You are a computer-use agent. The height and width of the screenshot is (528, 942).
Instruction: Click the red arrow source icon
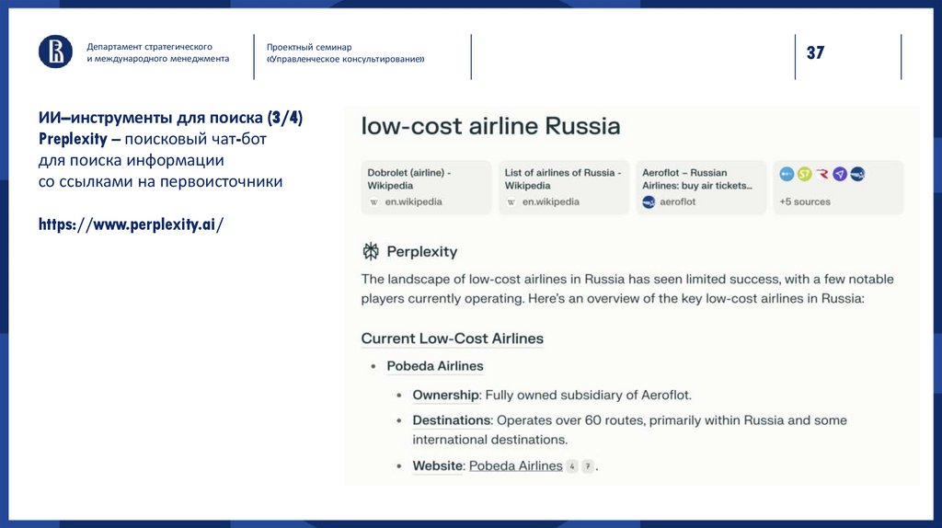822,174
